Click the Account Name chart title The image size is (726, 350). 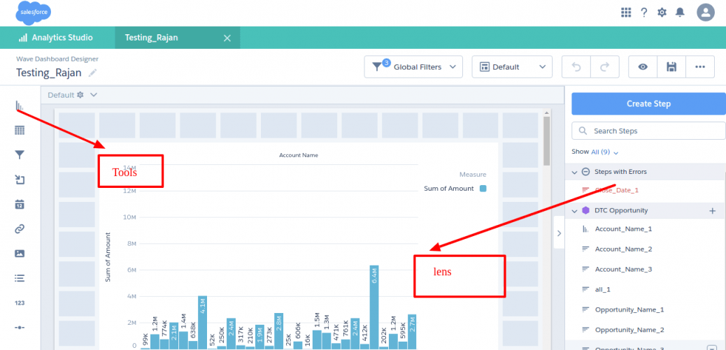pos(299,155)
